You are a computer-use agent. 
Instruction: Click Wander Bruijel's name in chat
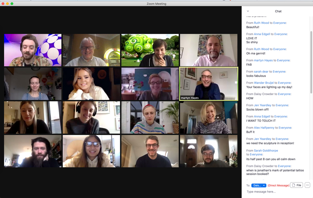(x=265, y=83)
